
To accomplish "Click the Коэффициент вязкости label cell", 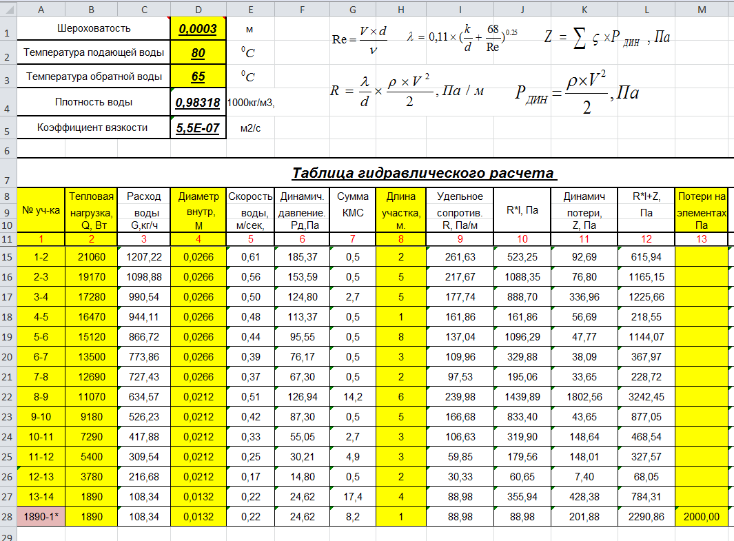I will [94, 127].
